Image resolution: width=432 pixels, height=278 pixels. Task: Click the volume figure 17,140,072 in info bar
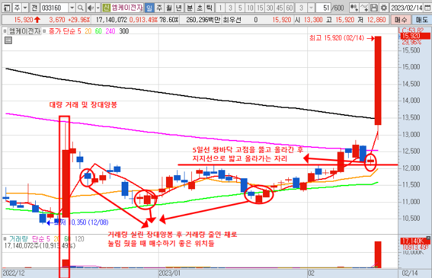112,20
